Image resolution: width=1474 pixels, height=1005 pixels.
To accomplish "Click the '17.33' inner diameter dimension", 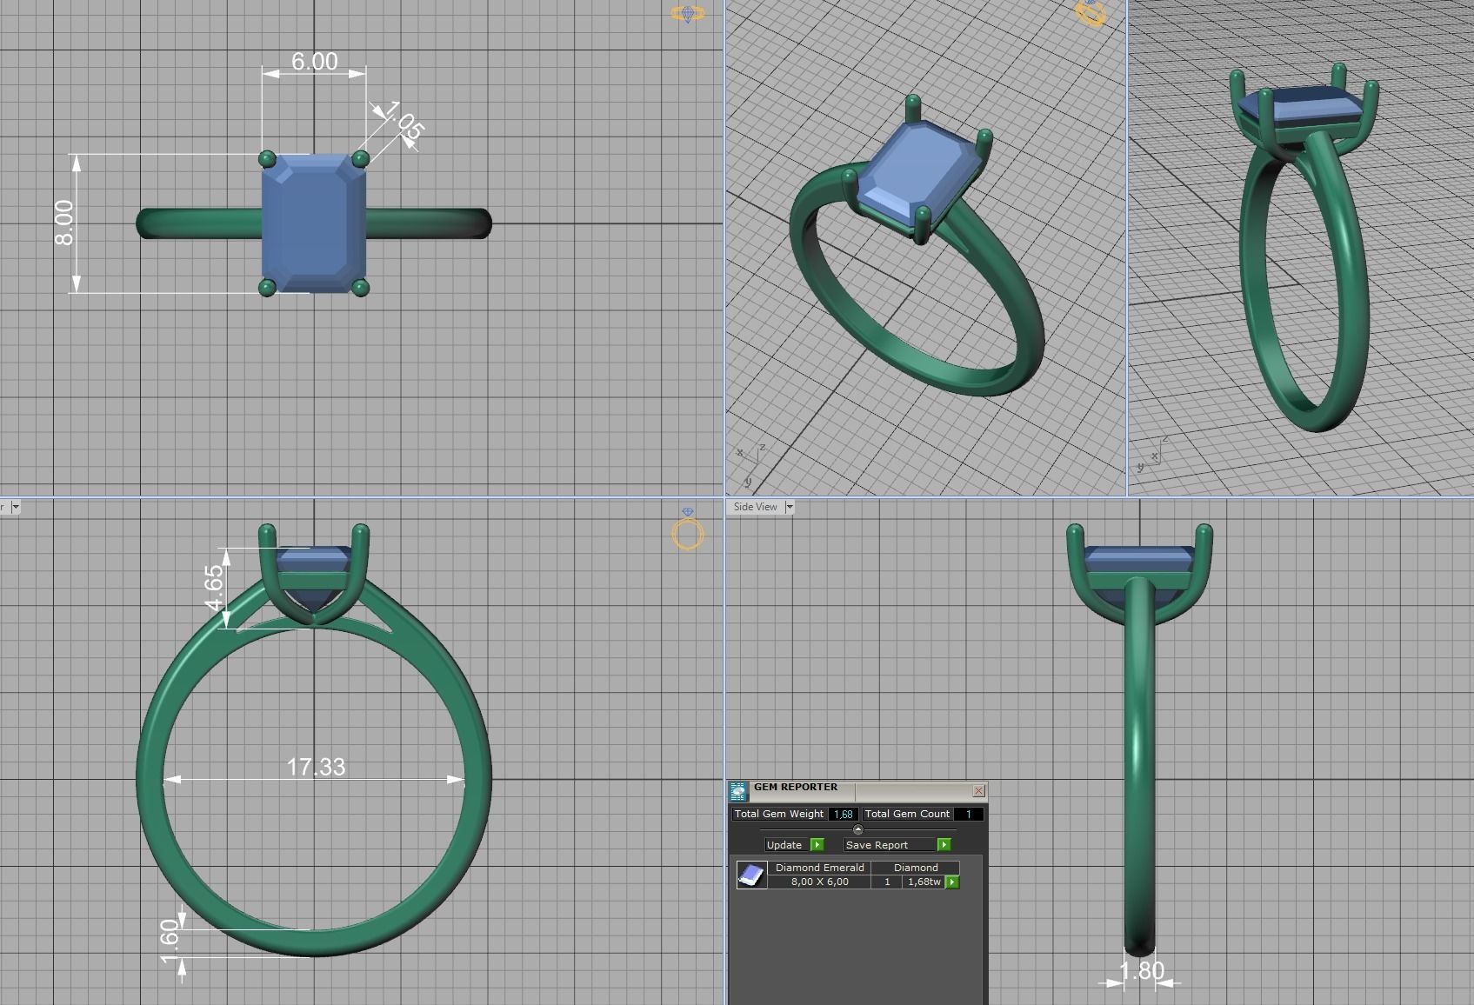I will click(316, 767).
